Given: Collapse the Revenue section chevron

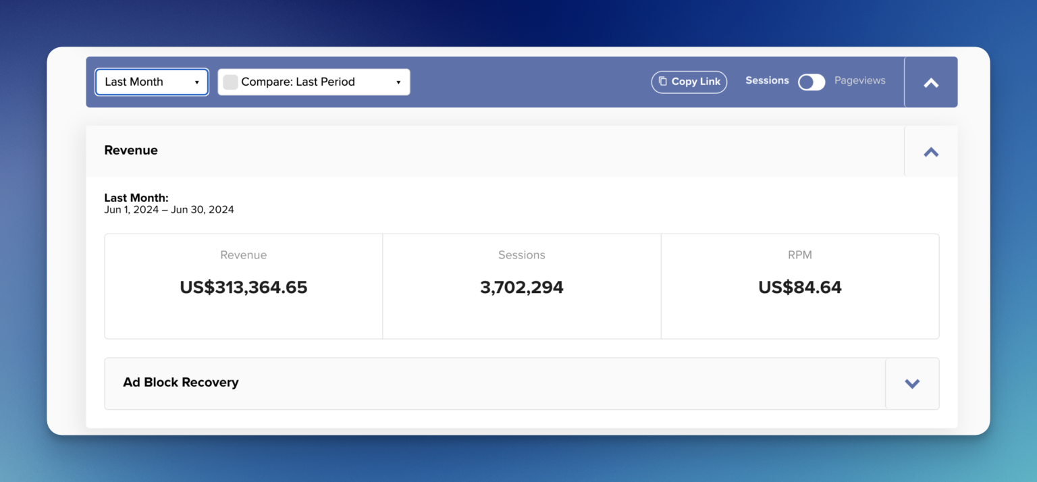Looking at the screenshot, I should click(x=931, y=152).
